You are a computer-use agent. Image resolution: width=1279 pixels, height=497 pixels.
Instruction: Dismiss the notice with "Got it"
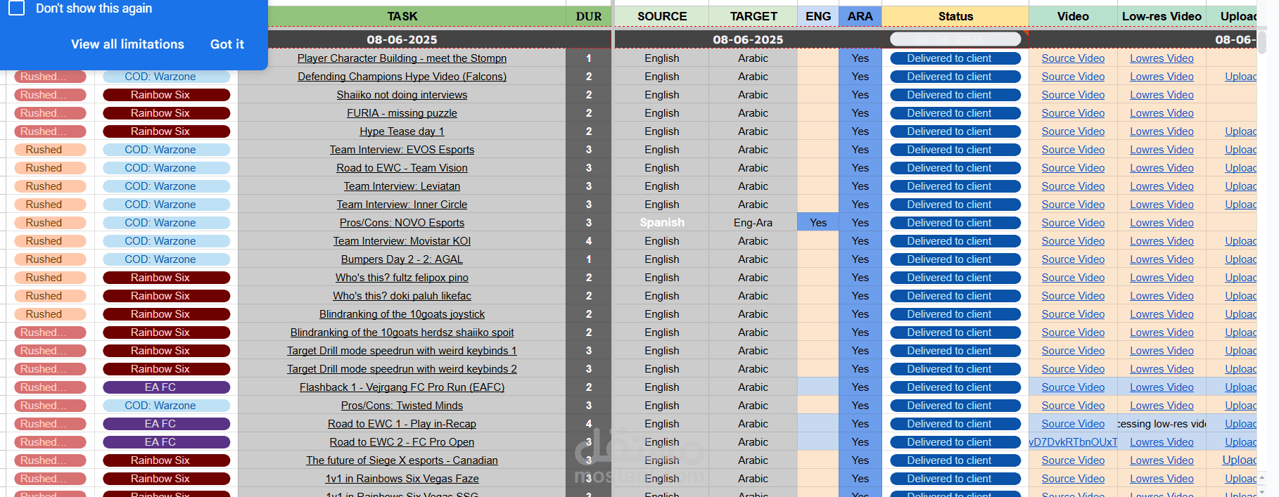tap(227, 44)
